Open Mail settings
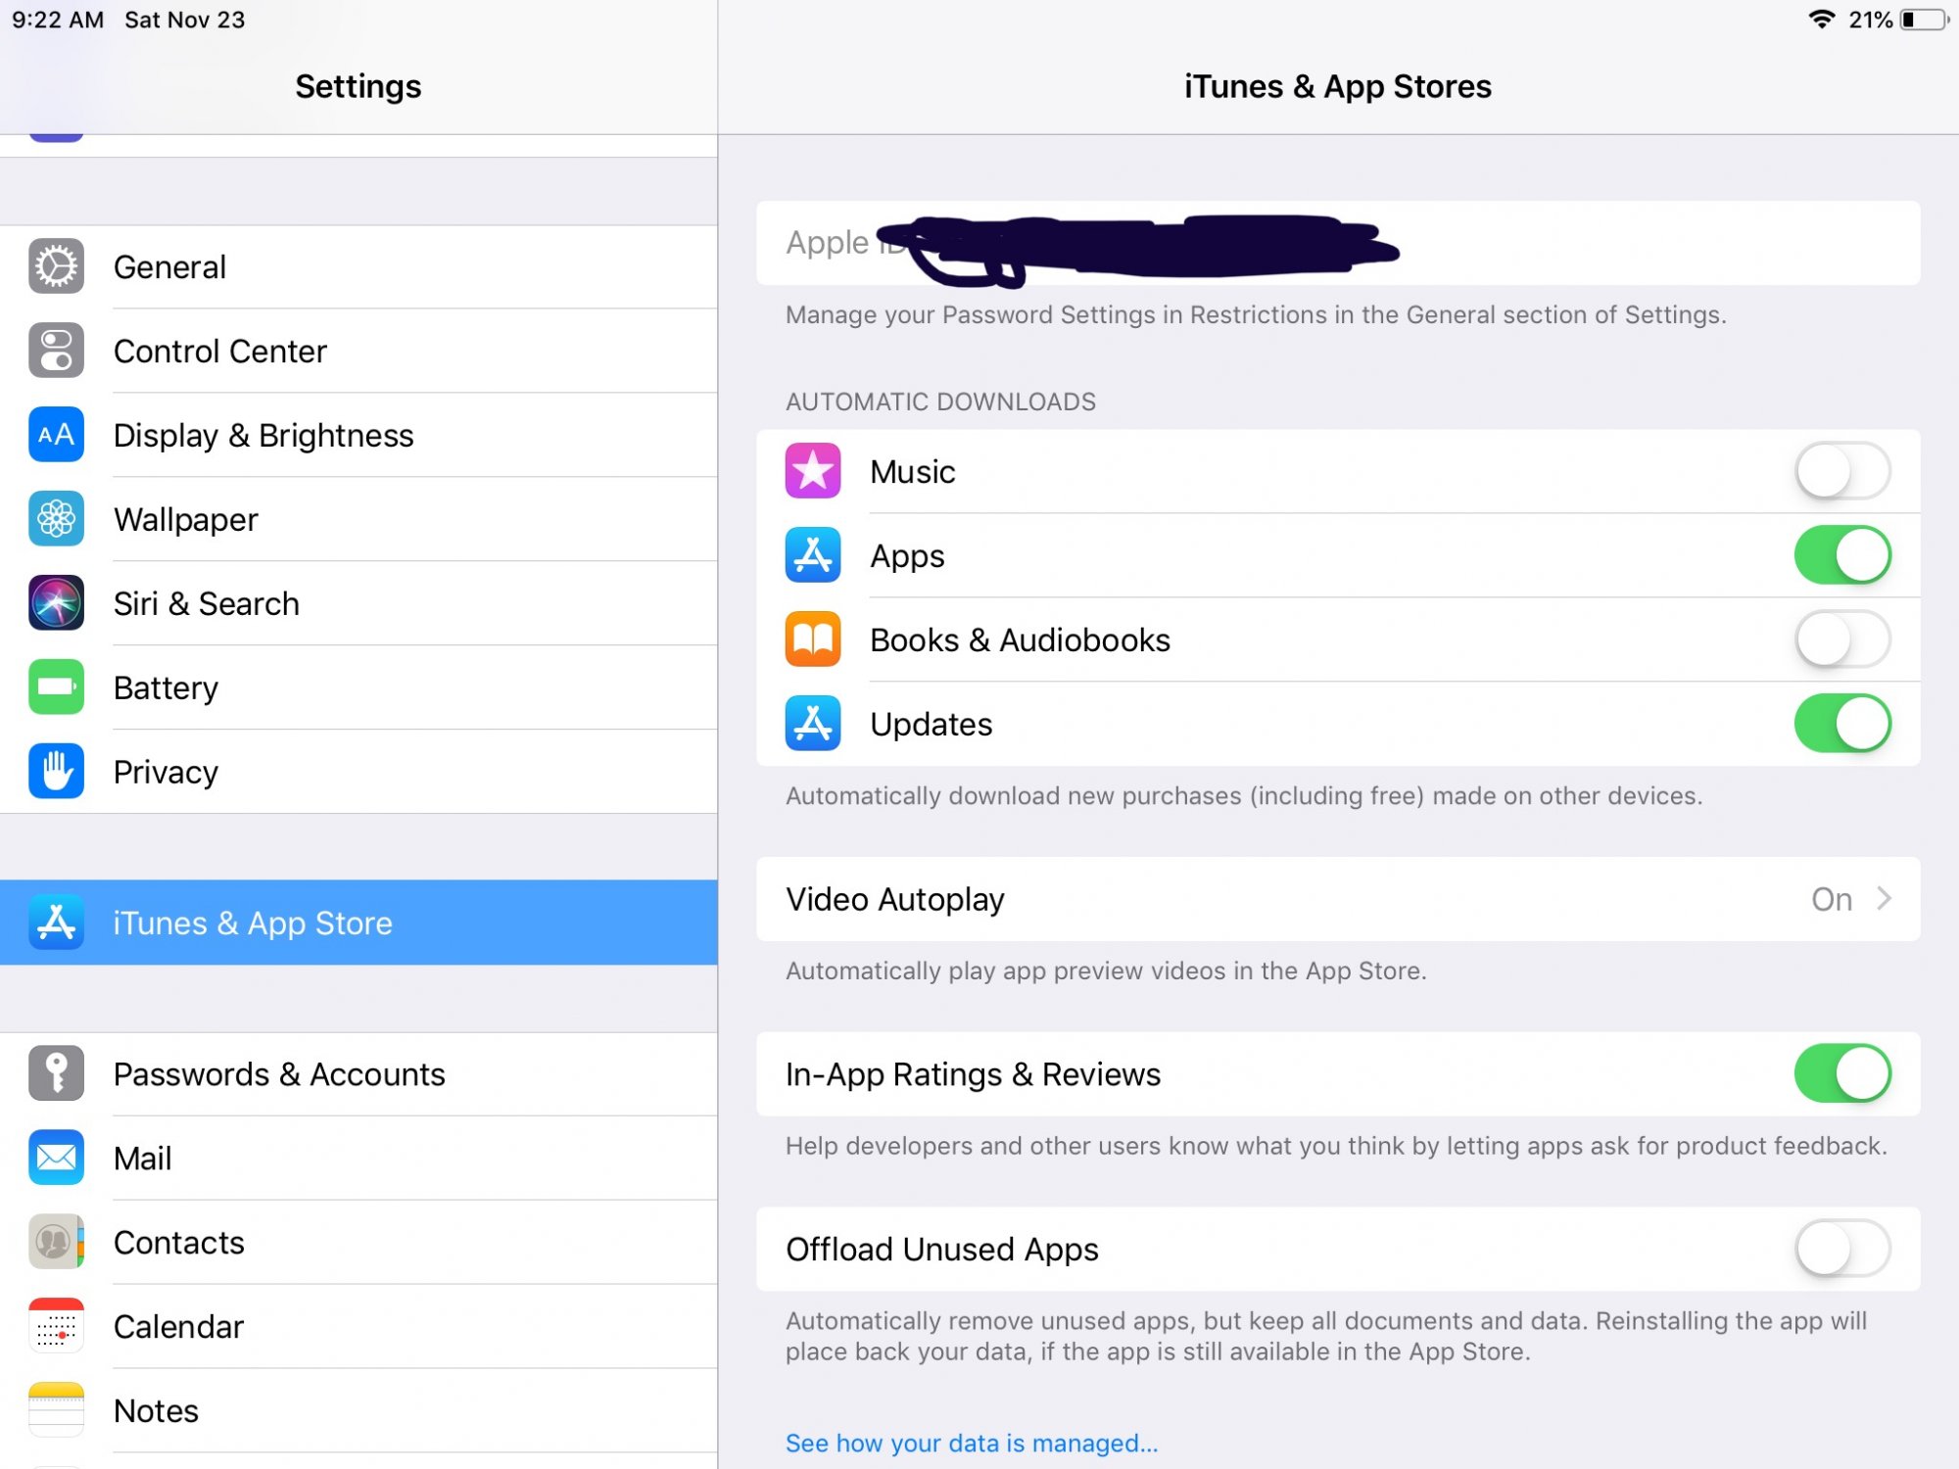The width and height of the screenshot is (1959, 1469). (x=358, y=1158)
